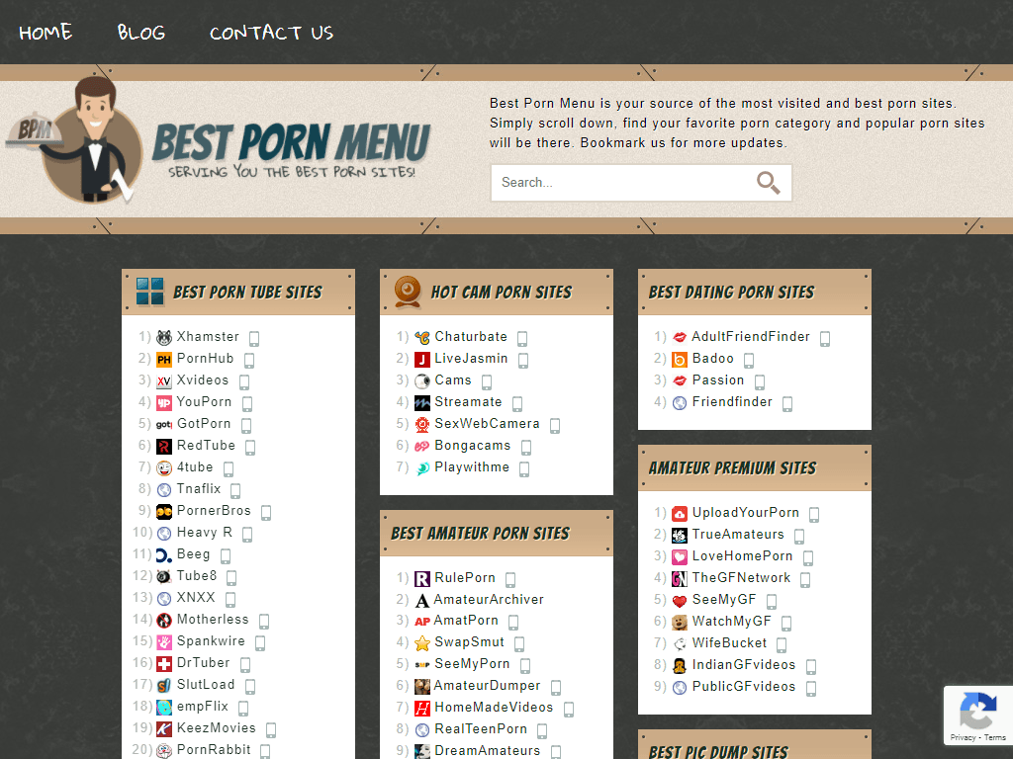Screen dimensions: 1013x759
Task: Click the search magnifier icon
Action: click(769, 183)
